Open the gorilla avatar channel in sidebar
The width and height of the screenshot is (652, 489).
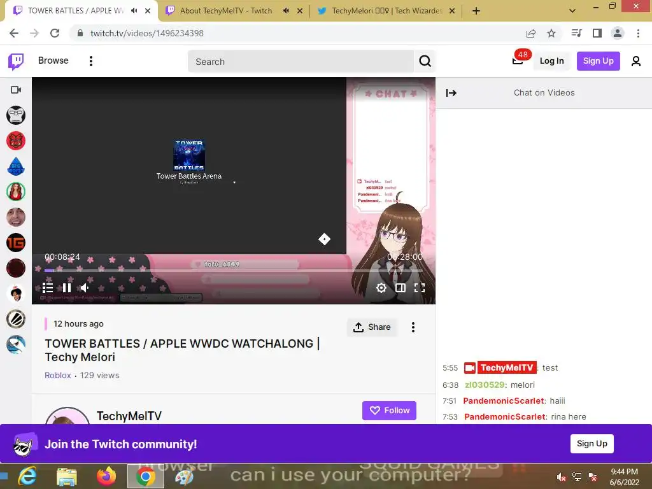click(x=16, y=115)
